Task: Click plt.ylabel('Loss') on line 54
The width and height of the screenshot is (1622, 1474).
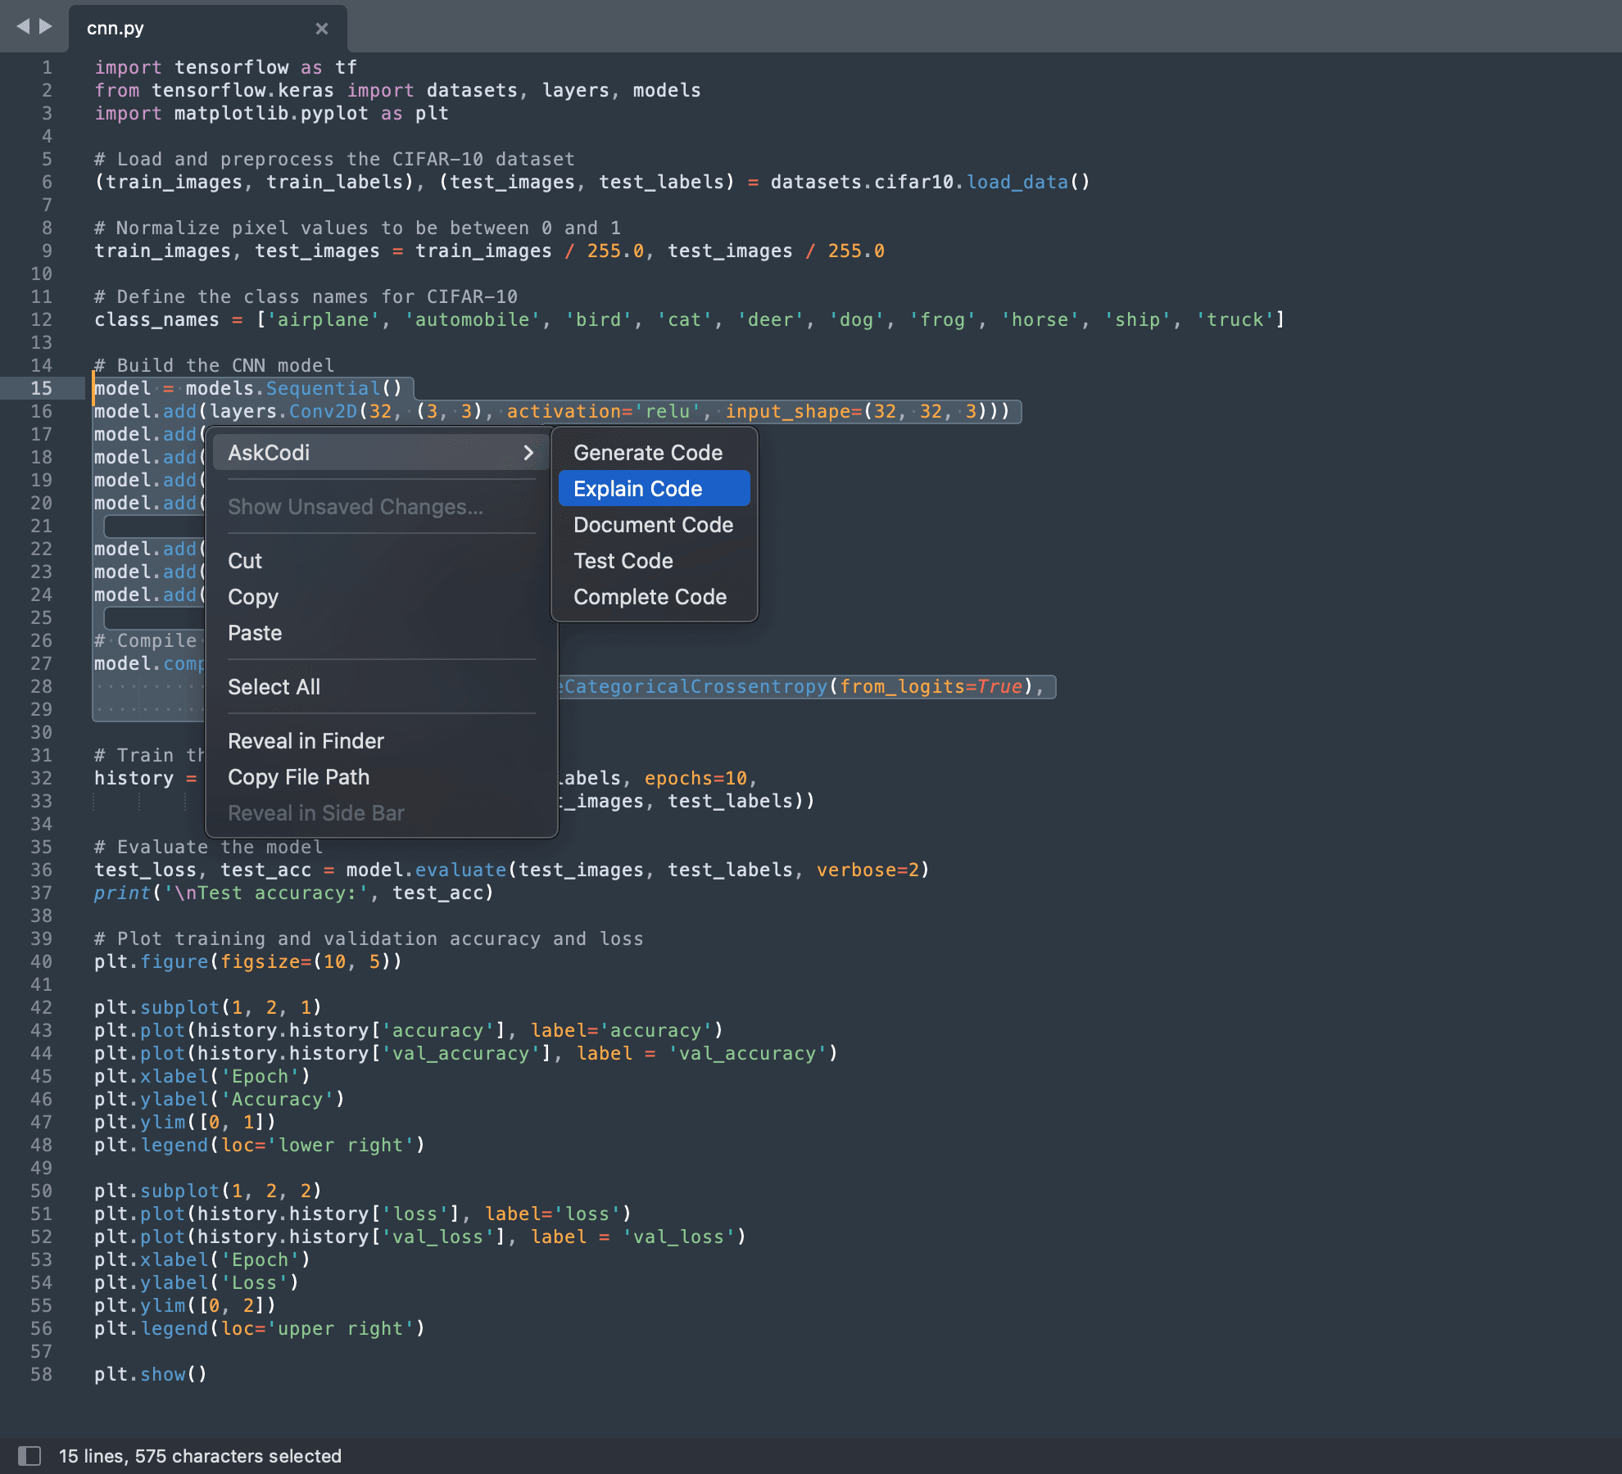Action: pyautogui.click(x=196, y=1282)
